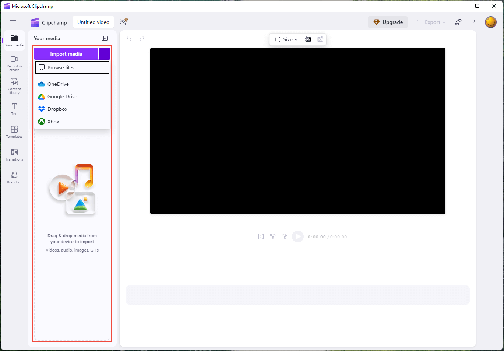Expand the Import media dropdown arrow

(105, 54)
